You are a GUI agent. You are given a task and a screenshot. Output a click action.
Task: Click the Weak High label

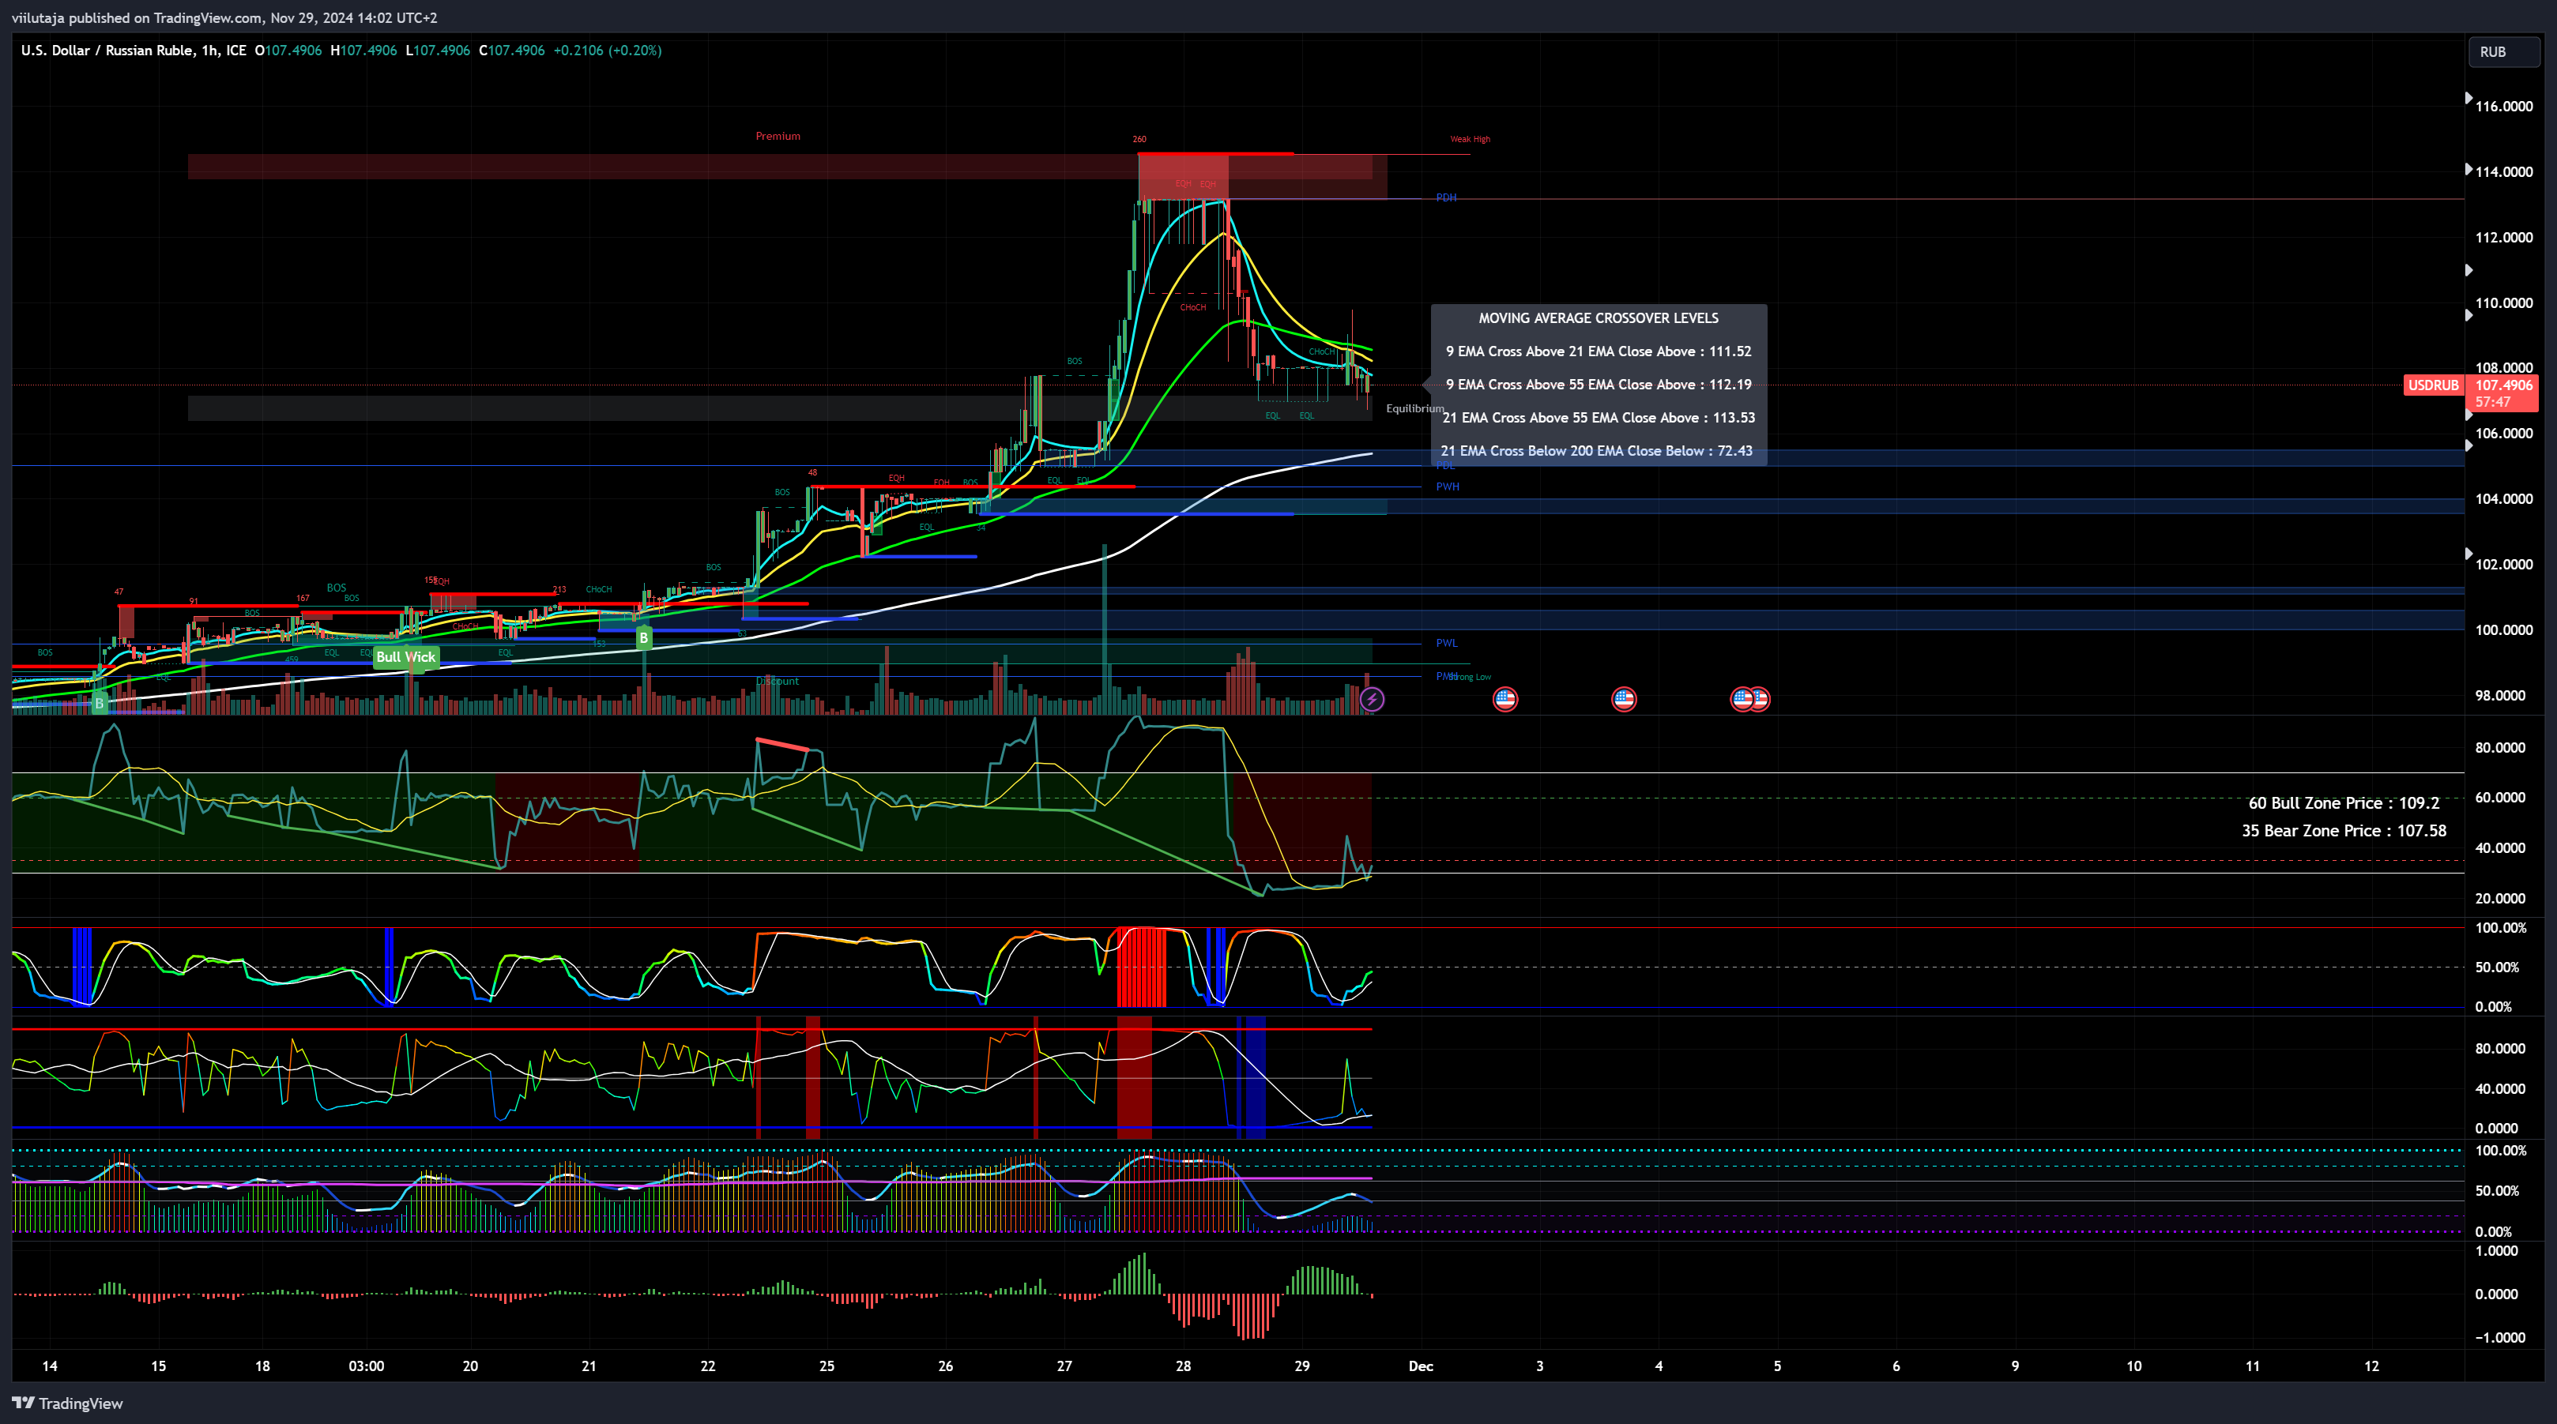coord(1470,139)
